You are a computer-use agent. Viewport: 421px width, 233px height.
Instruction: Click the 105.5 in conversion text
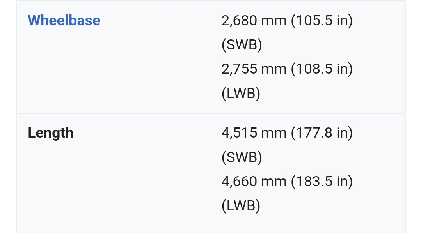click(322, 21)
